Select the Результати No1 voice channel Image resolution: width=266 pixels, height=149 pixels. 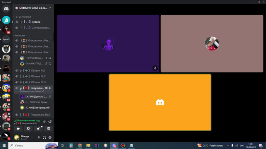[33, 89]
